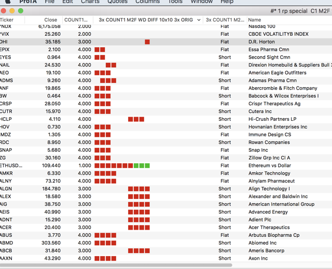The image size is (332, 269).
Task: Click the American Eagle Outfitters name
Action: (278, 73)
